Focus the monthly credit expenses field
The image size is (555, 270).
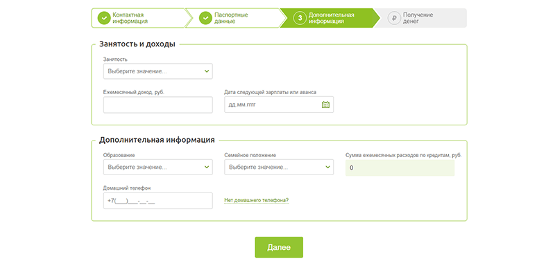click(400, 168)
